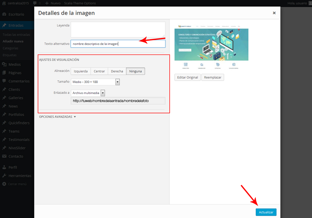The image size is (312, 218).
Task: Open the Galleries menu item
Action: [16, 98]
